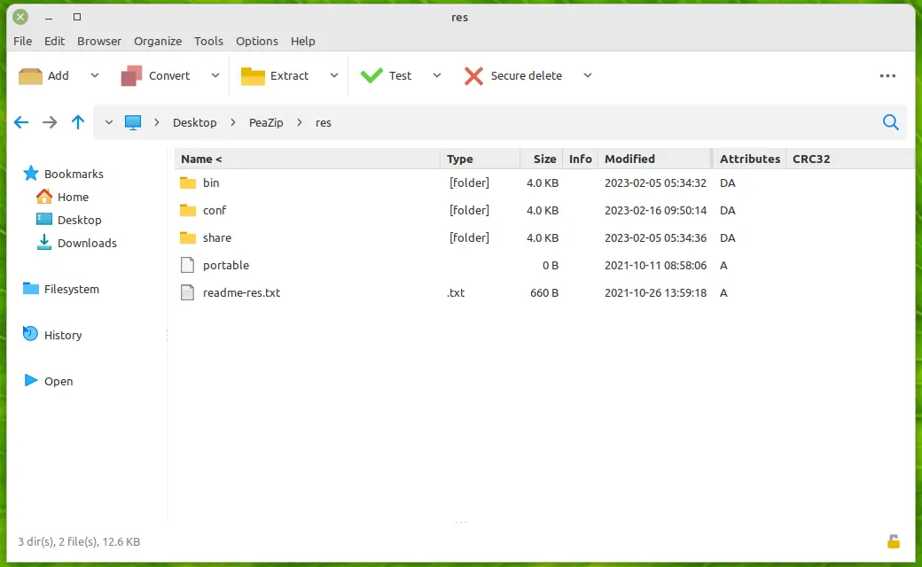
Task: Click the red Secure delete X icon
Action: pos(473,76)
